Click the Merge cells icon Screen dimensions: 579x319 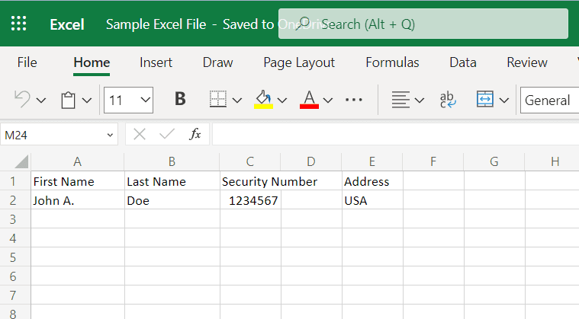tap(485, 100)
